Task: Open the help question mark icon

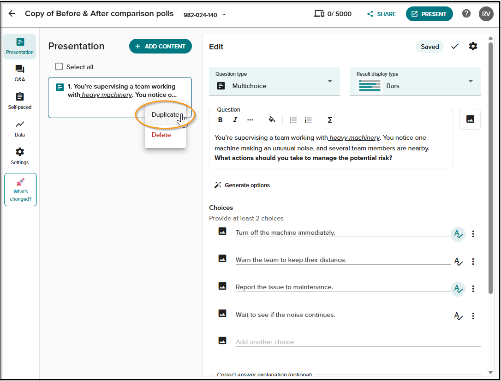Action: [466, 13]
